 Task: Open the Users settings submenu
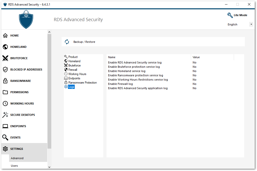click(x=14, y=166)
